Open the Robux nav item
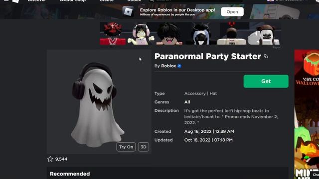Screen dimensions: 319x179 point(134,0)
